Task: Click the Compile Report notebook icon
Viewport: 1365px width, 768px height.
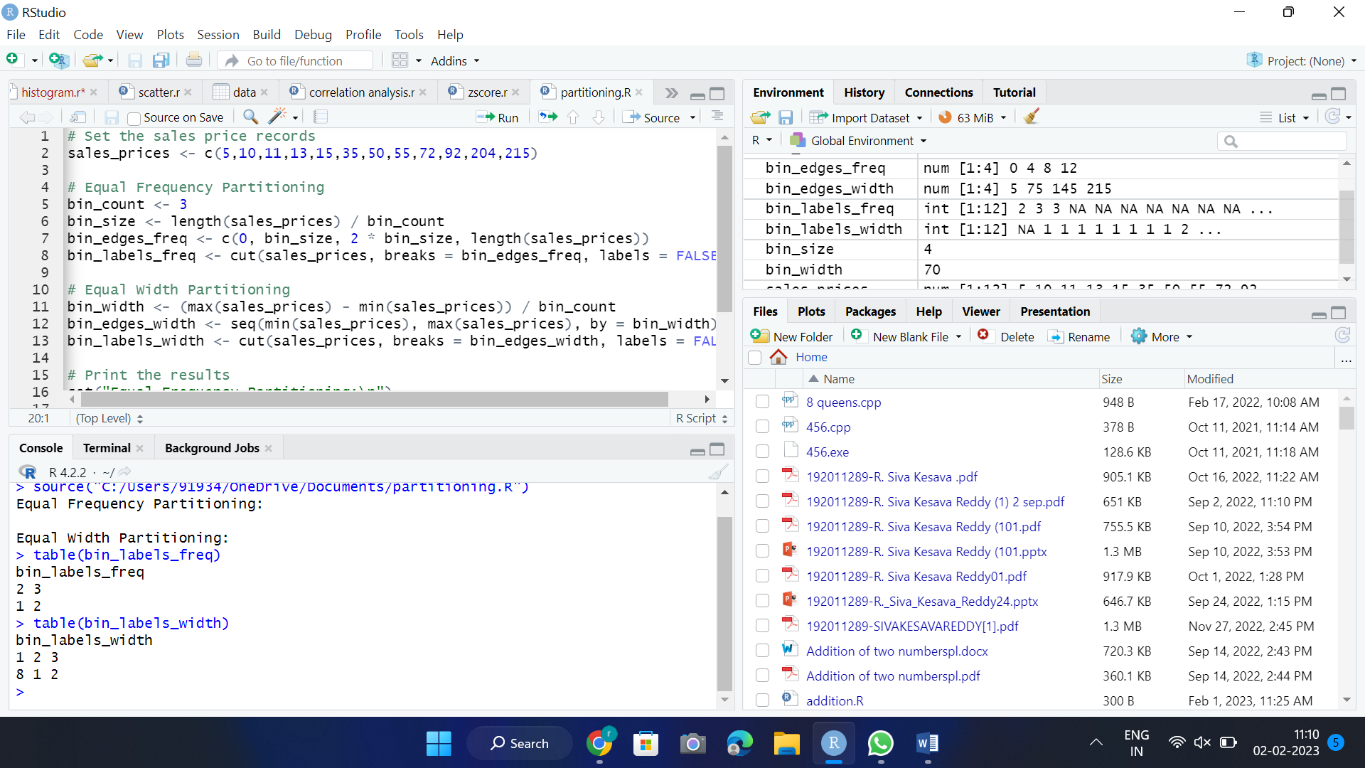Action: tap(321, 117)
